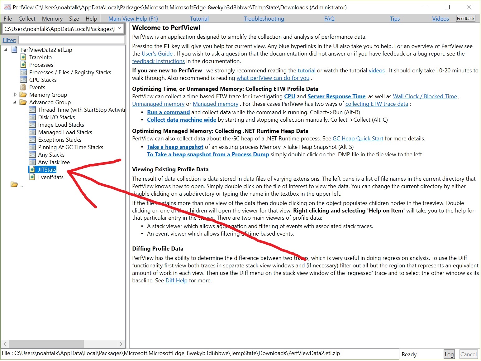Click the EventStats report icon
481x361 pixels.
(x=32, y=177)
